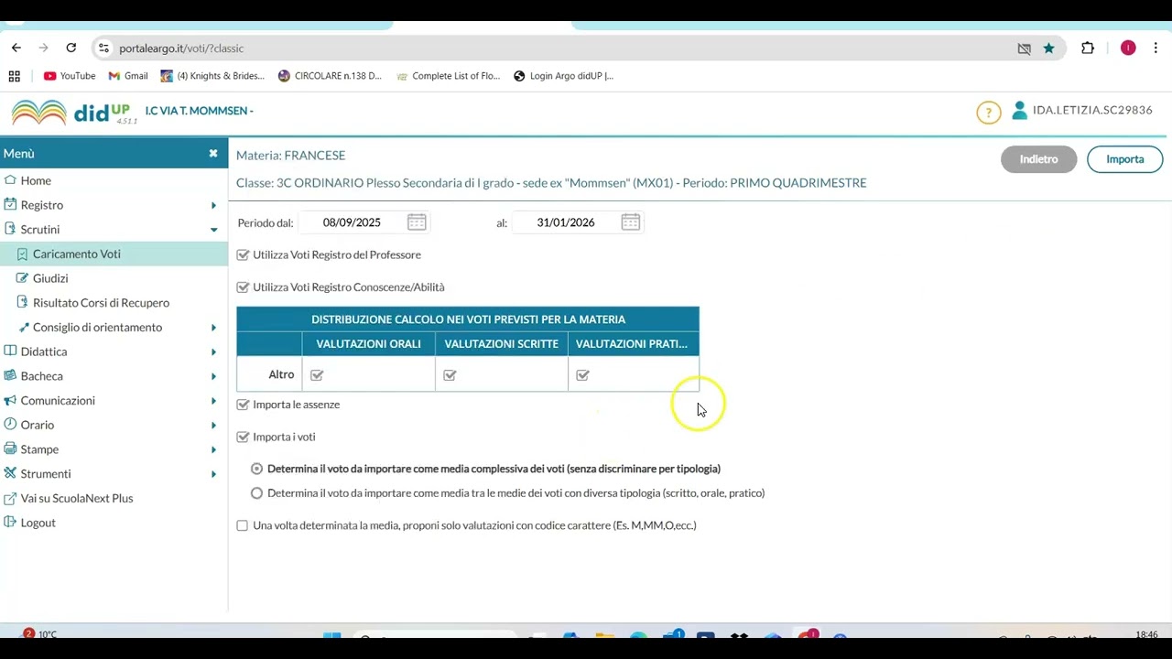Toggle Utilizza Voti Registro del Professore

click(x=243, y=254)
